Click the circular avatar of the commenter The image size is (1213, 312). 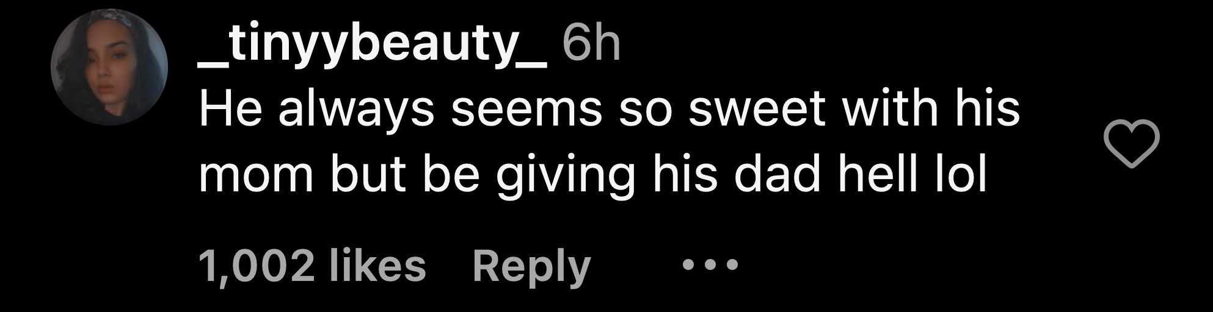coord(109,68)
